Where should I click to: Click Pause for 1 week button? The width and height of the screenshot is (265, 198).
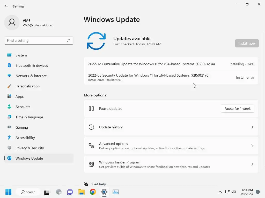coord(238,109)
